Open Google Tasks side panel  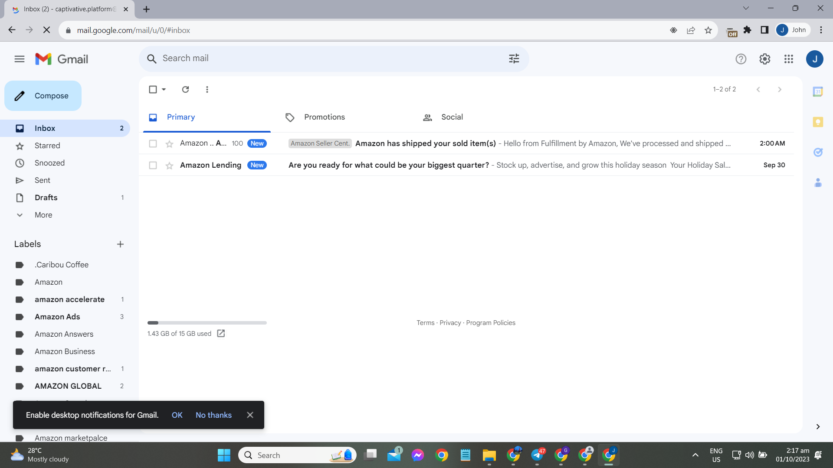point(818,152)
